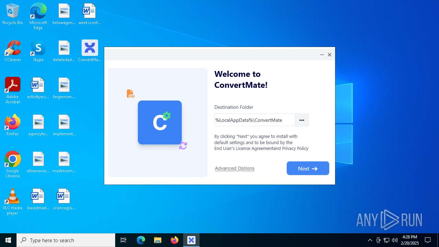Screen dimensions: 439x247
Task: Launch the Google Chrome desktop shortcut
Action: 13,164
